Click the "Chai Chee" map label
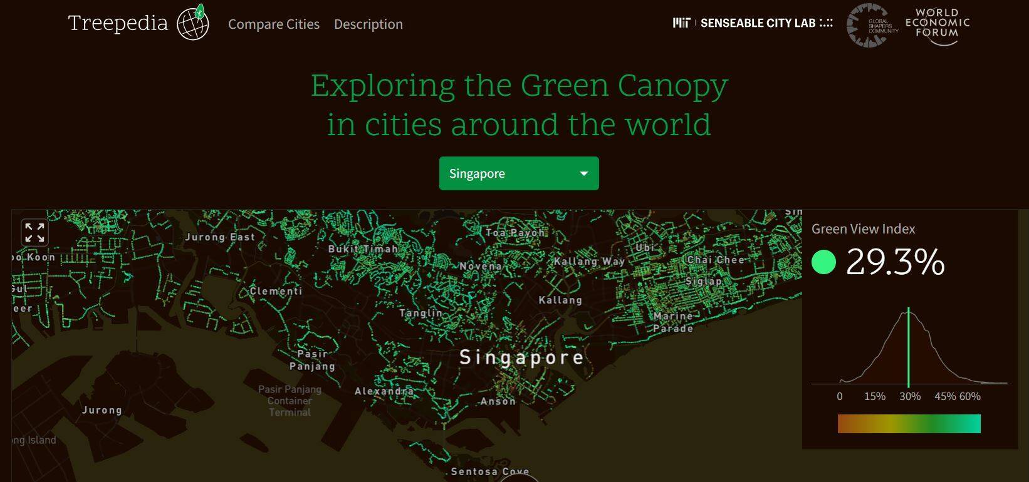The image size is (1029, 482). click(x=716, y=260)
